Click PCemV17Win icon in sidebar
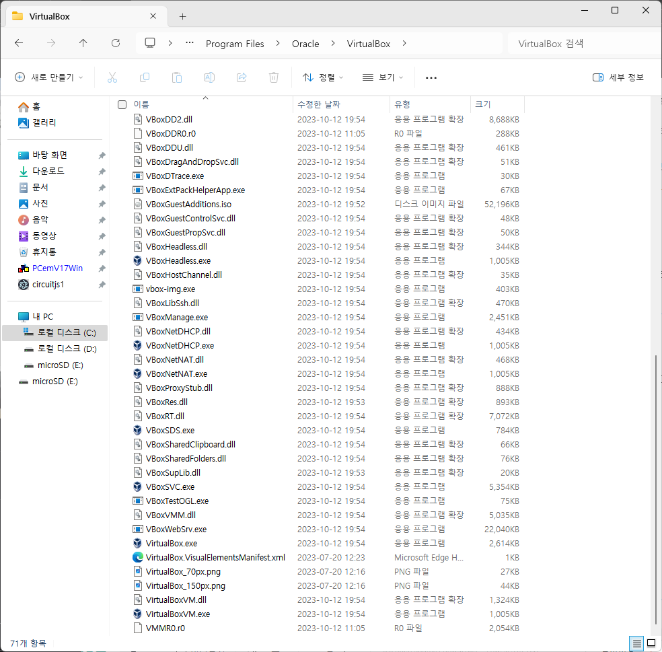 (x=24, y=268)
